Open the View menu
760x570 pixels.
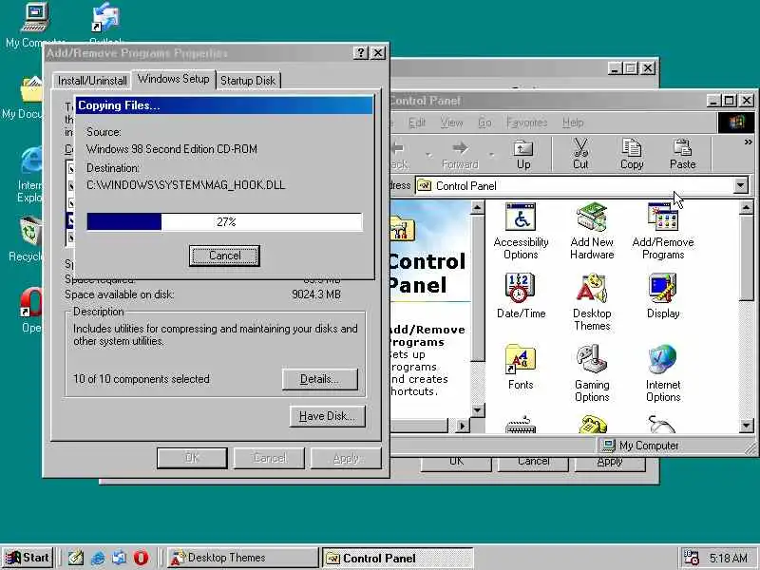[451, 123]
